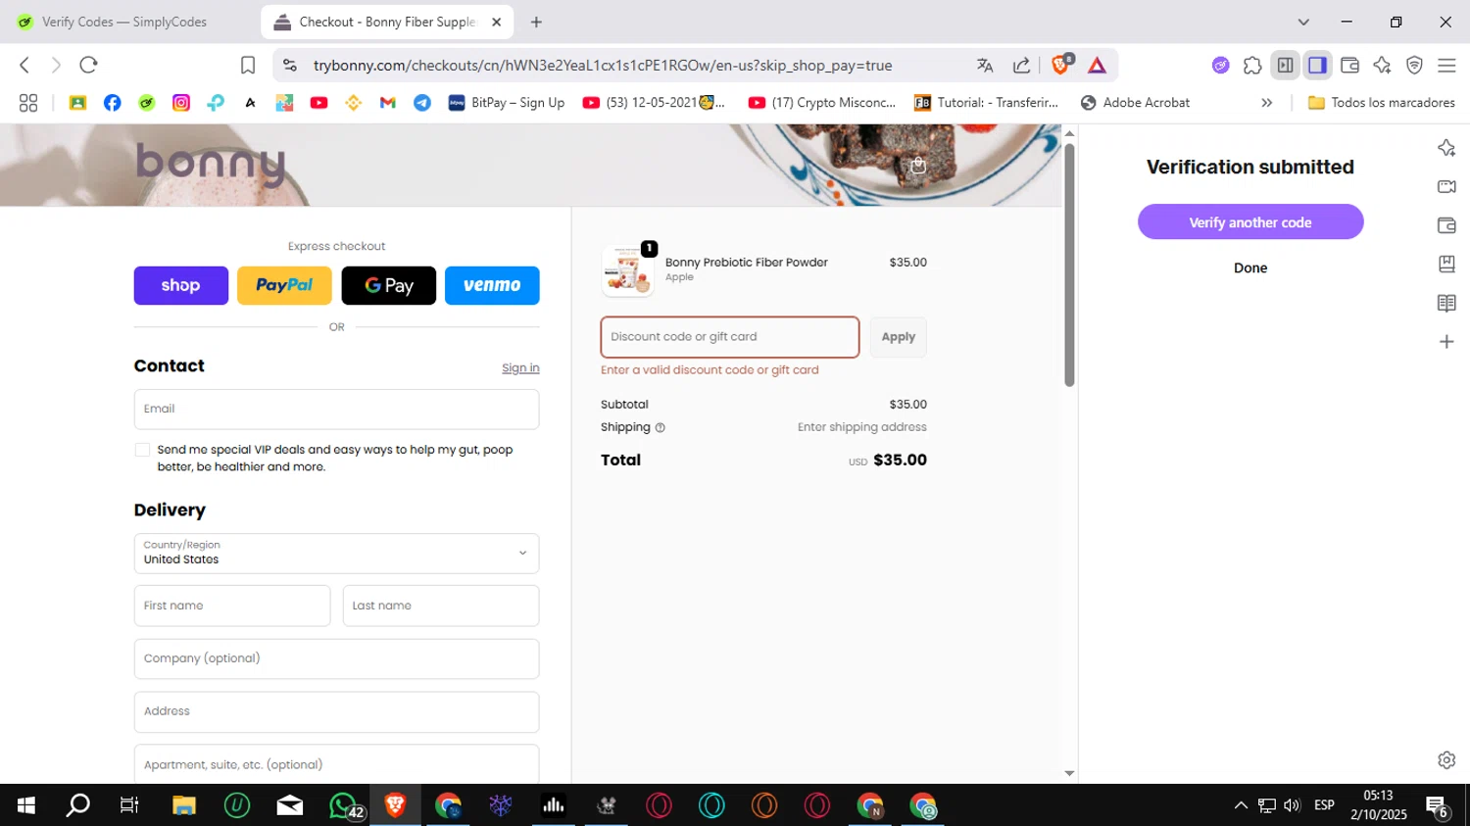Screen dimensions: 1470x826
Task: Open File Explorer from the taskbar
Action: click(184, 805)
